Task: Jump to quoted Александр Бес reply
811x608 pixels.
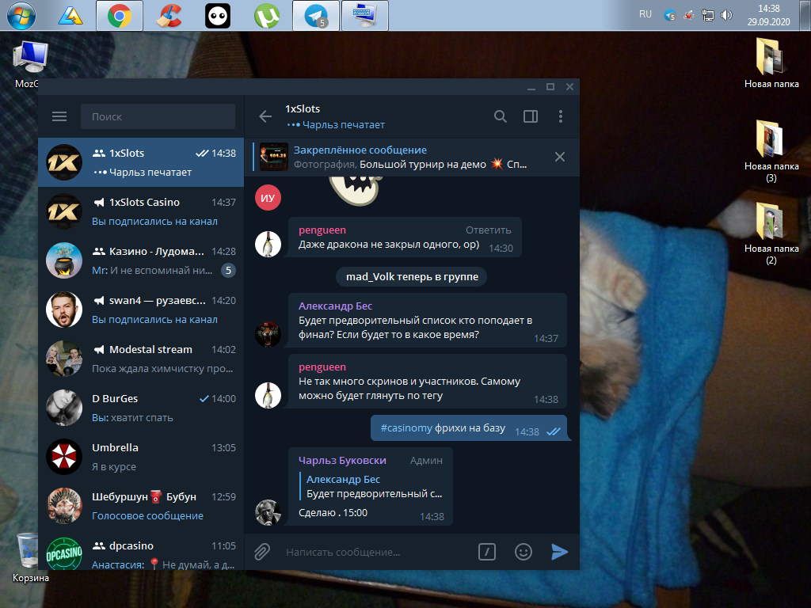Action: [x=371, y=487]
